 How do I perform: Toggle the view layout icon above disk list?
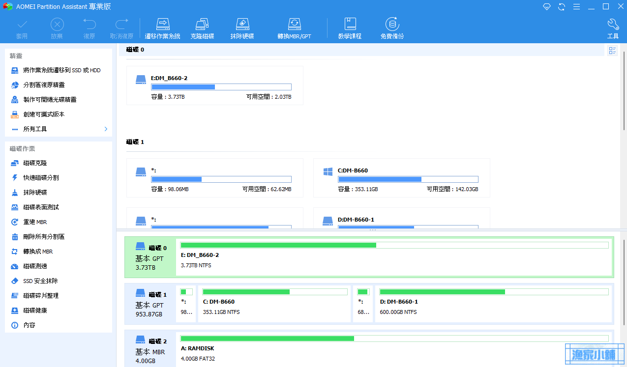[612, 51]
